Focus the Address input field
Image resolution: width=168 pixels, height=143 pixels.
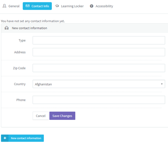[x=99, y=52]
